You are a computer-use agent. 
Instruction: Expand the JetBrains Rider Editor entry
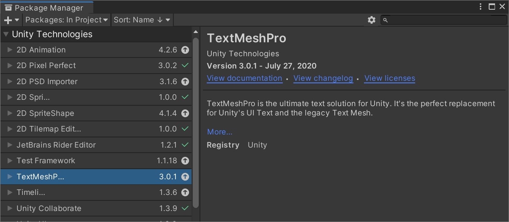[10, 145]
